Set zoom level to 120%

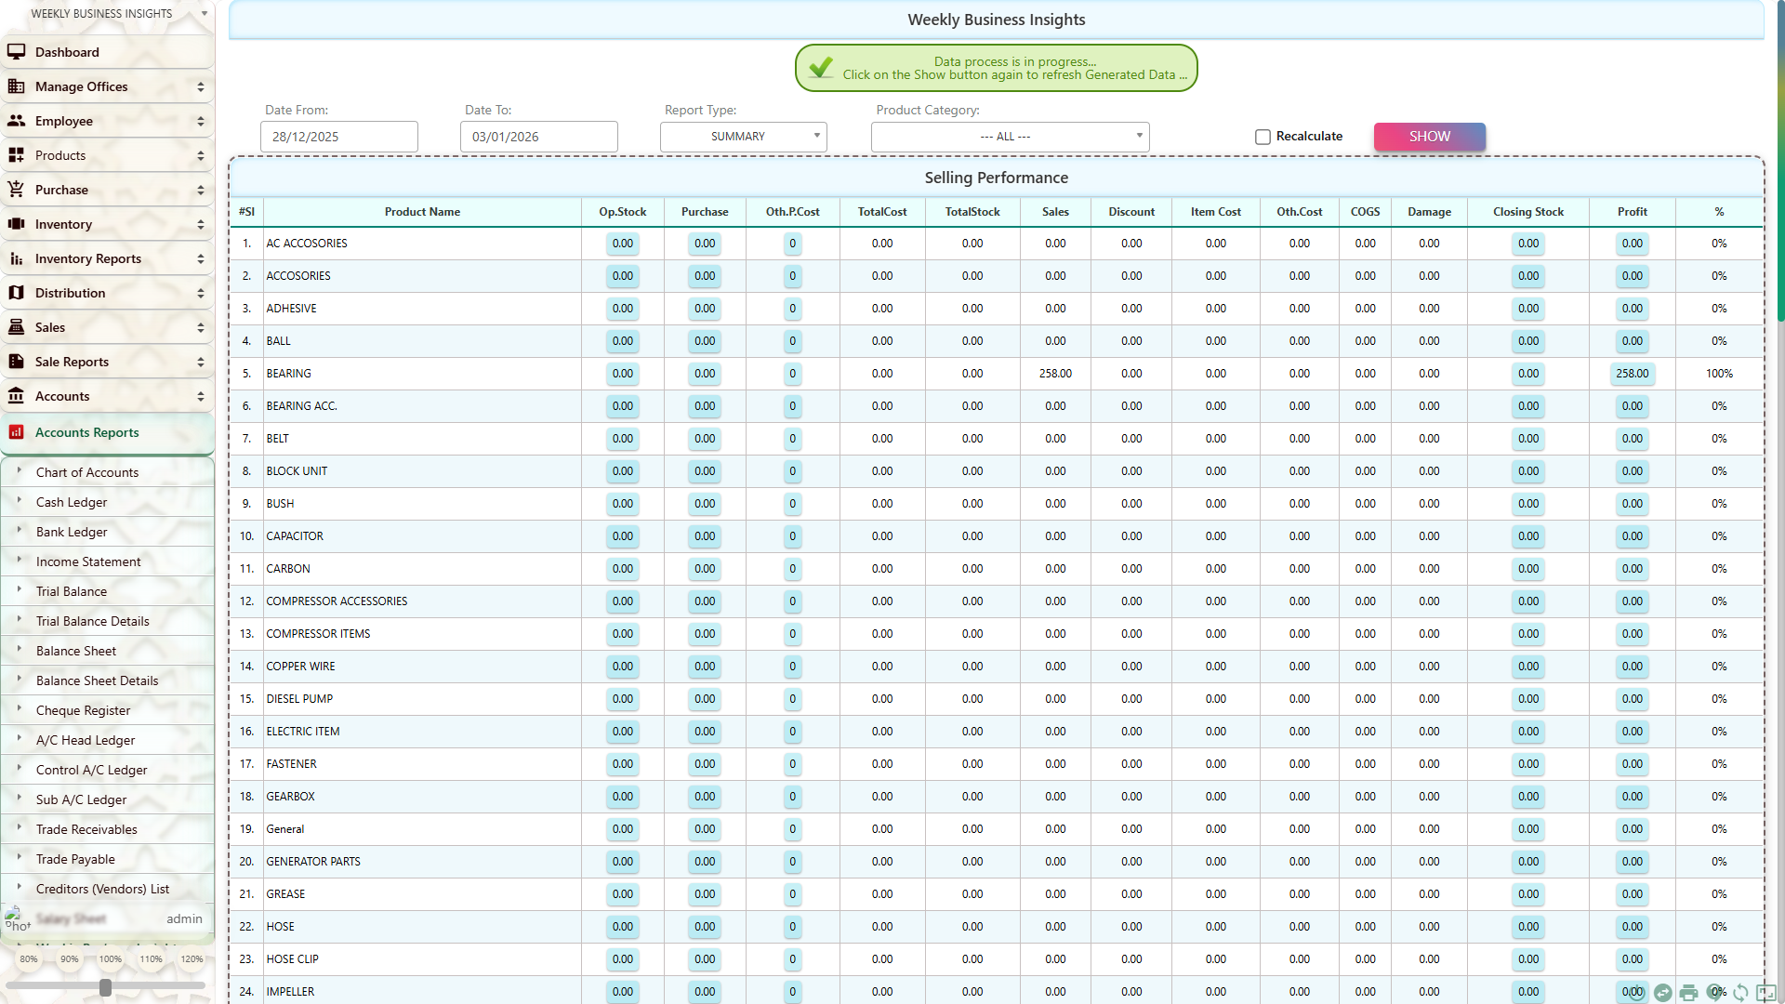tap(192, 958)
